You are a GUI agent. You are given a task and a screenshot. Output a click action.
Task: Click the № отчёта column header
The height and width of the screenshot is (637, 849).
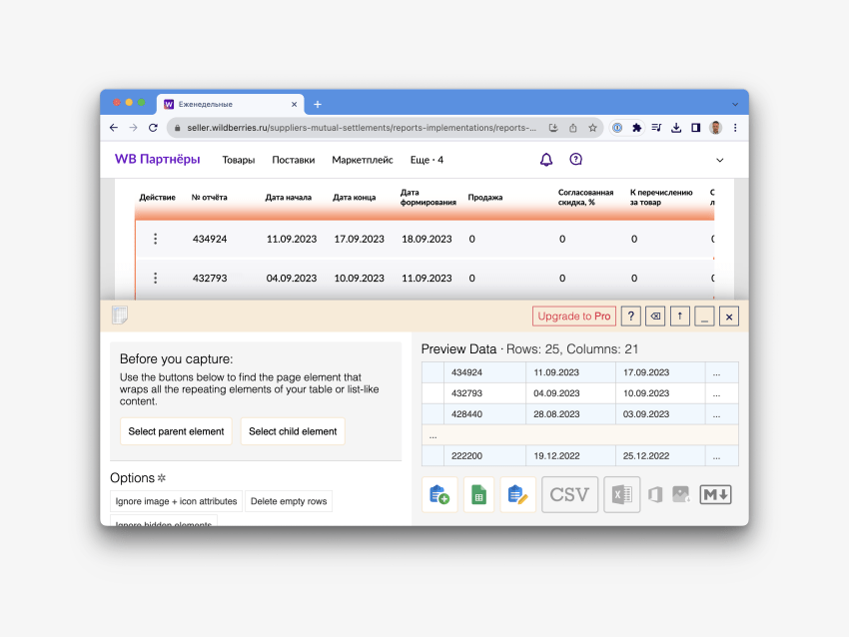coord(209,197)
